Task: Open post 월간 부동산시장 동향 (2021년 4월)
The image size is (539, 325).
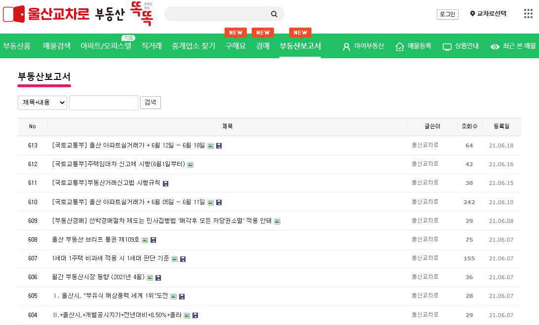Action: coord(98,277)
